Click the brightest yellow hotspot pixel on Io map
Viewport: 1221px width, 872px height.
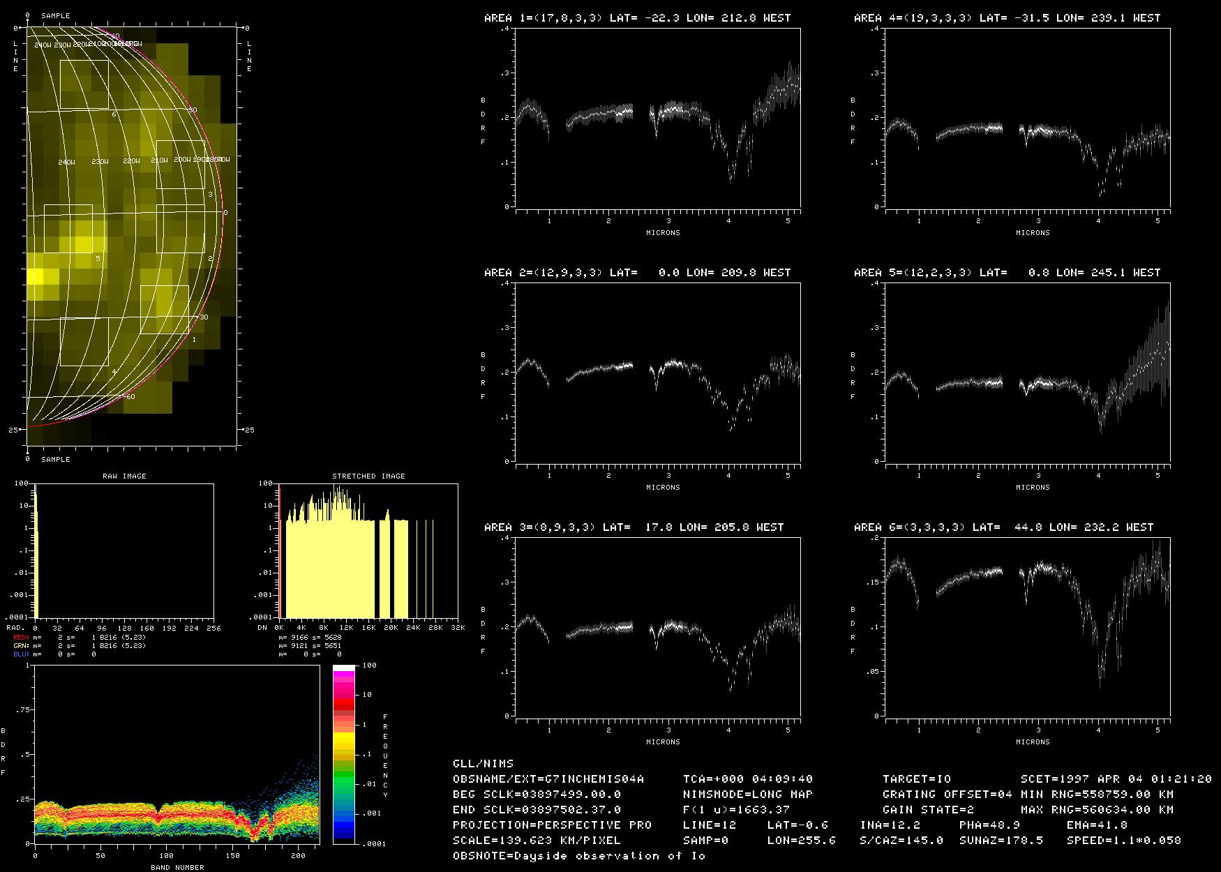tap(34, 277)
